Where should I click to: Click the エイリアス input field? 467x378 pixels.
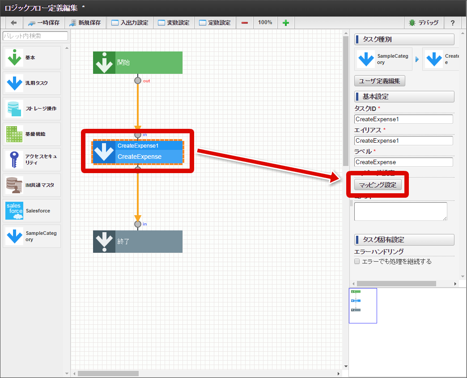pyautogui.click(x=403, y=140)
